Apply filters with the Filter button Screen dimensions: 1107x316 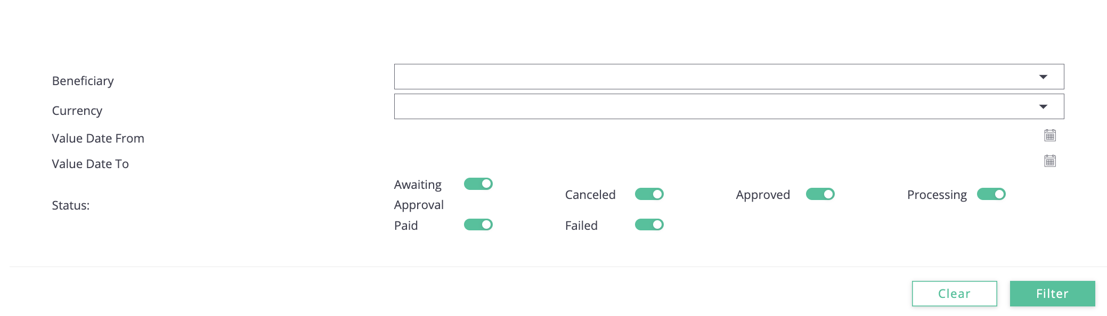click(x=1052, y=294)
